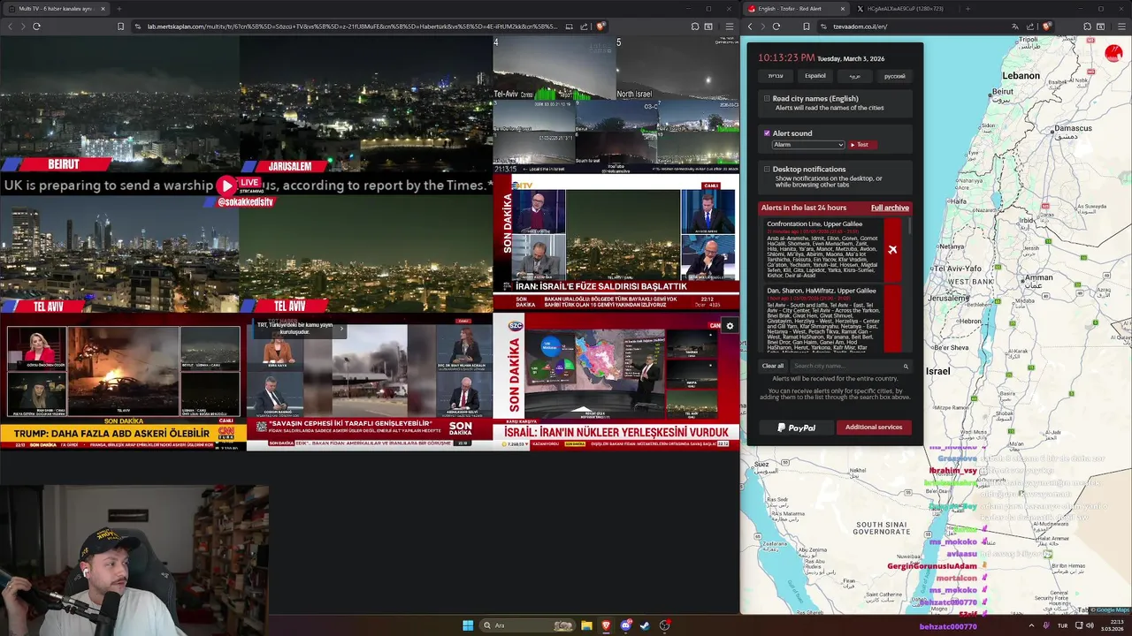This screenshot has height=636, width=1132.
Task: Click translate icon in Red Alert address bar
Action: pos(1015,26)
